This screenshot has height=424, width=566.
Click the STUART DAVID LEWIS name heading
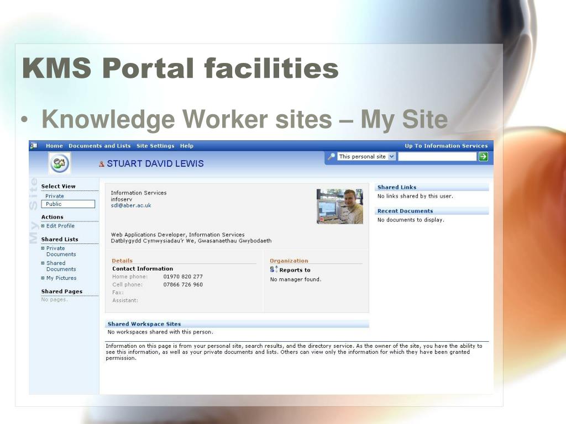pos(155,163)
